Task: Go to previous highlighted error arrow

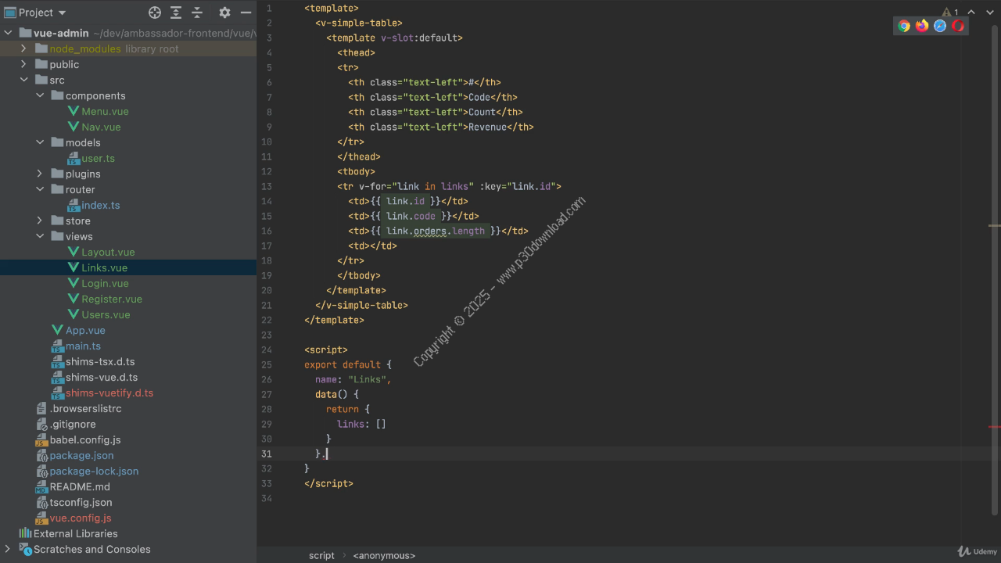Action: 971,13
